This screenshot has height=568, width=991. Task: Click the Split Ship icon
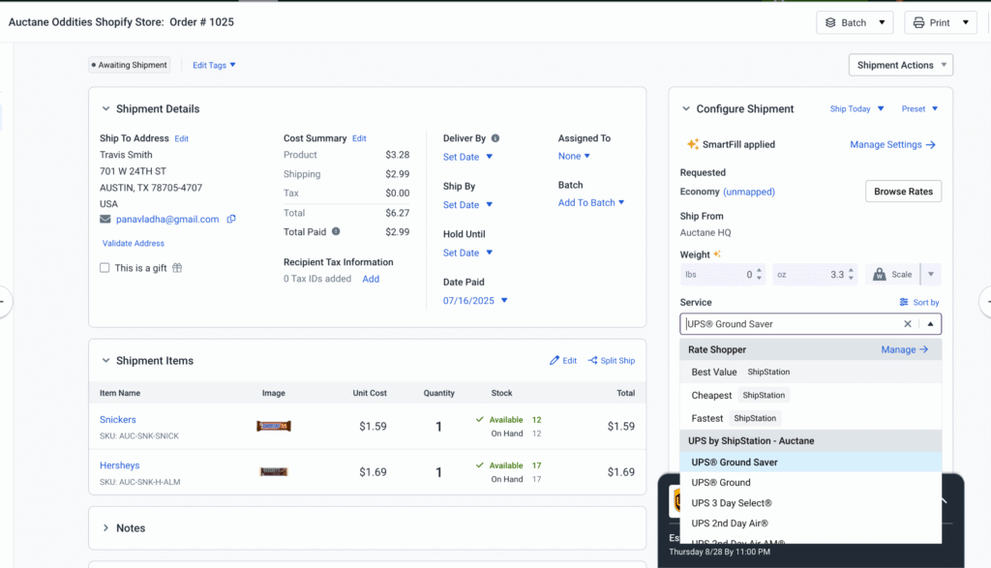[593, 361]
